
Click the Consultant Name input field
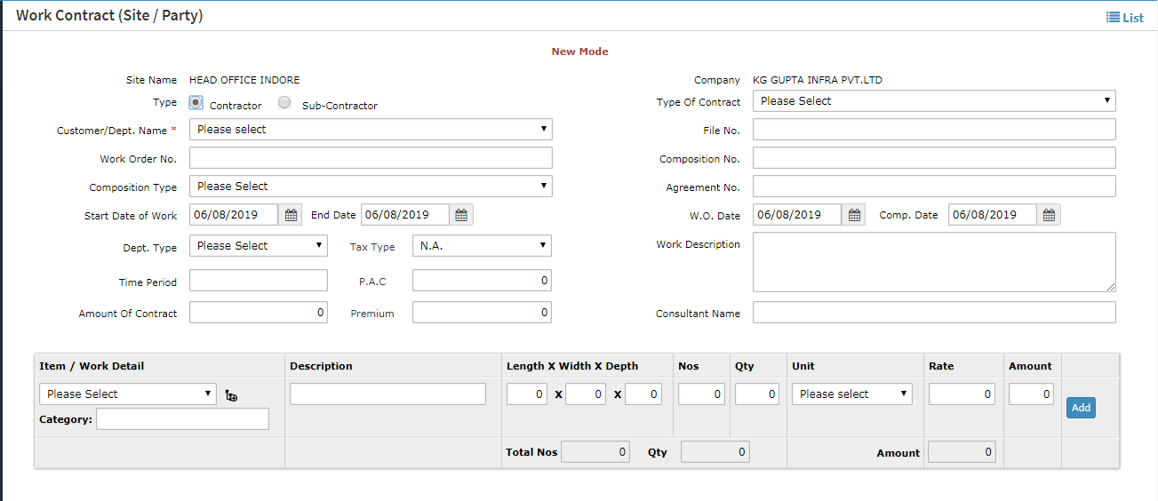pyautogui.click(x=933, y=313)
